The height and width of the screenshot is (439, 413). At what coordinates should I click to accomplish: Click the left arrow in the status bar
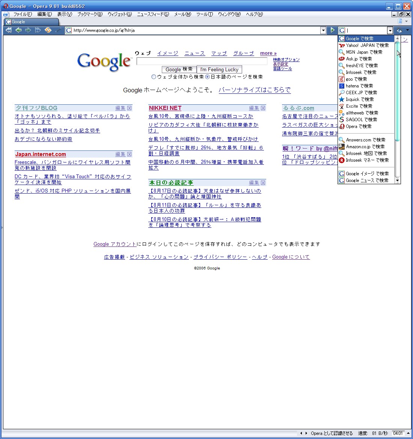(301, 433)
